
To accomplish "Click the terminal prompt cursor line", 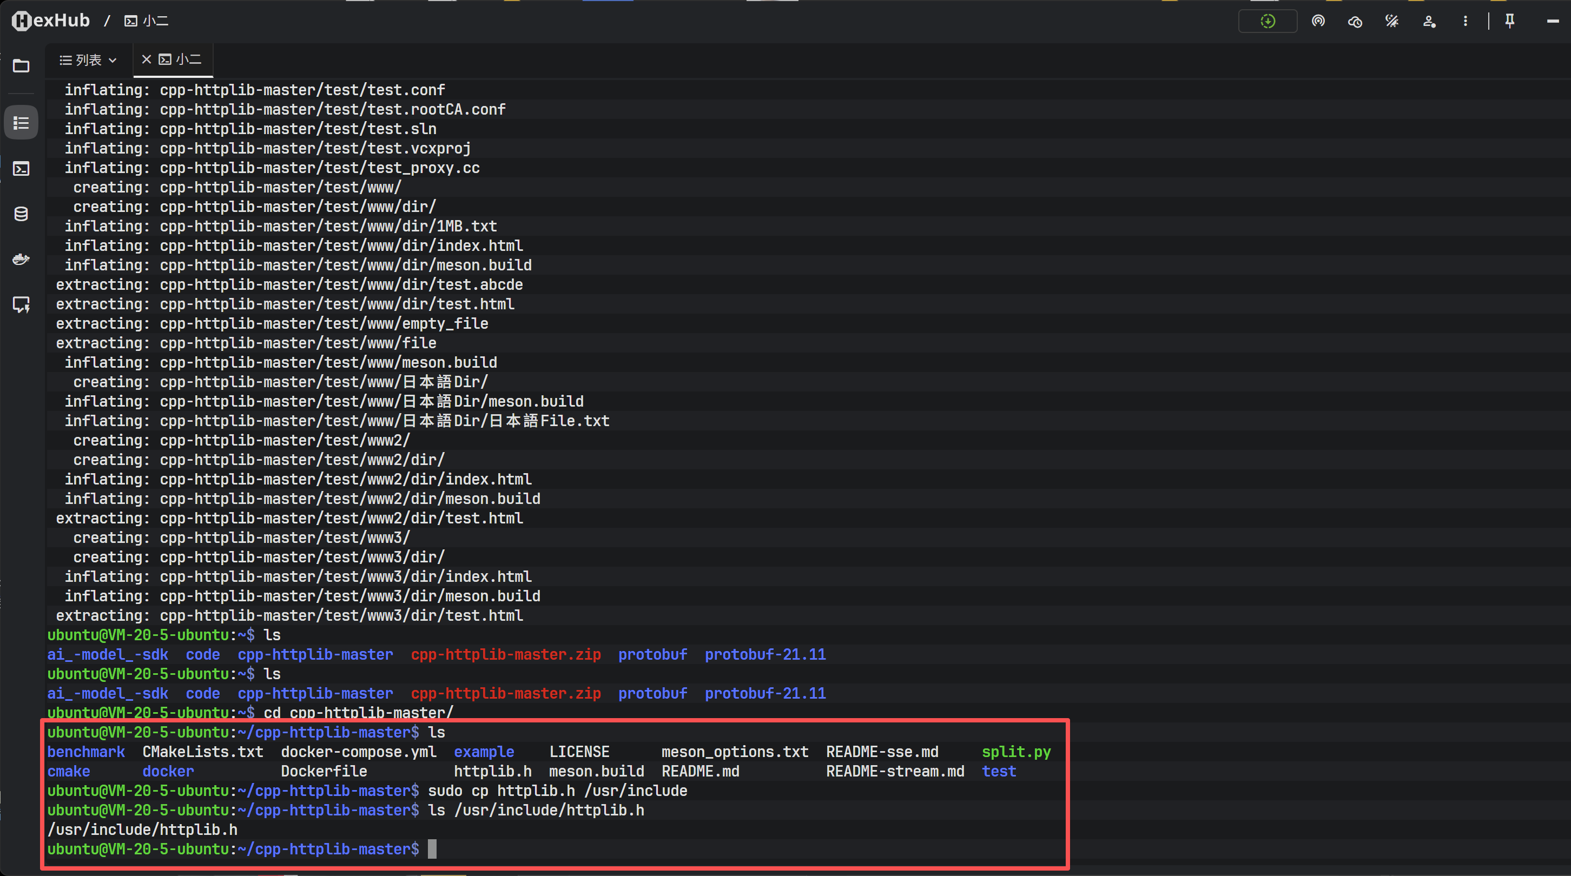I will click(432, 848).
